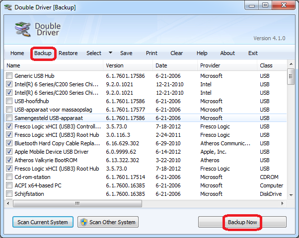Click the Double Driver title bar icon
This screenshot has width=299, height=238.
(8, 5)
